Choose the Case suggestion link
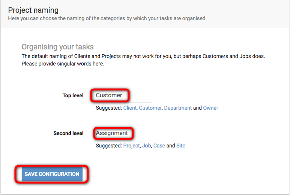This screenshot has height=195, width=290. [159, 146]
